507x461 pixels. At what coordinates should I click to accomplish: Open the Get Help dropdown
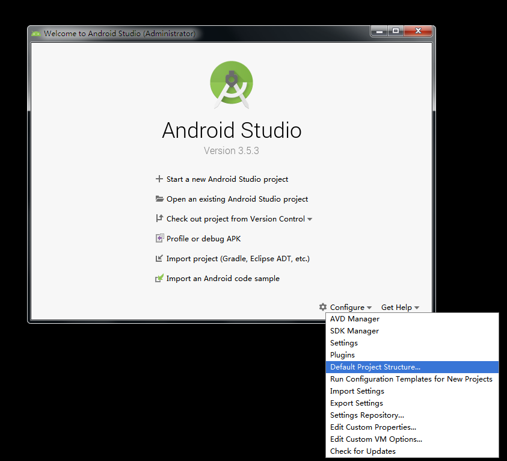[x=400, y=308]
